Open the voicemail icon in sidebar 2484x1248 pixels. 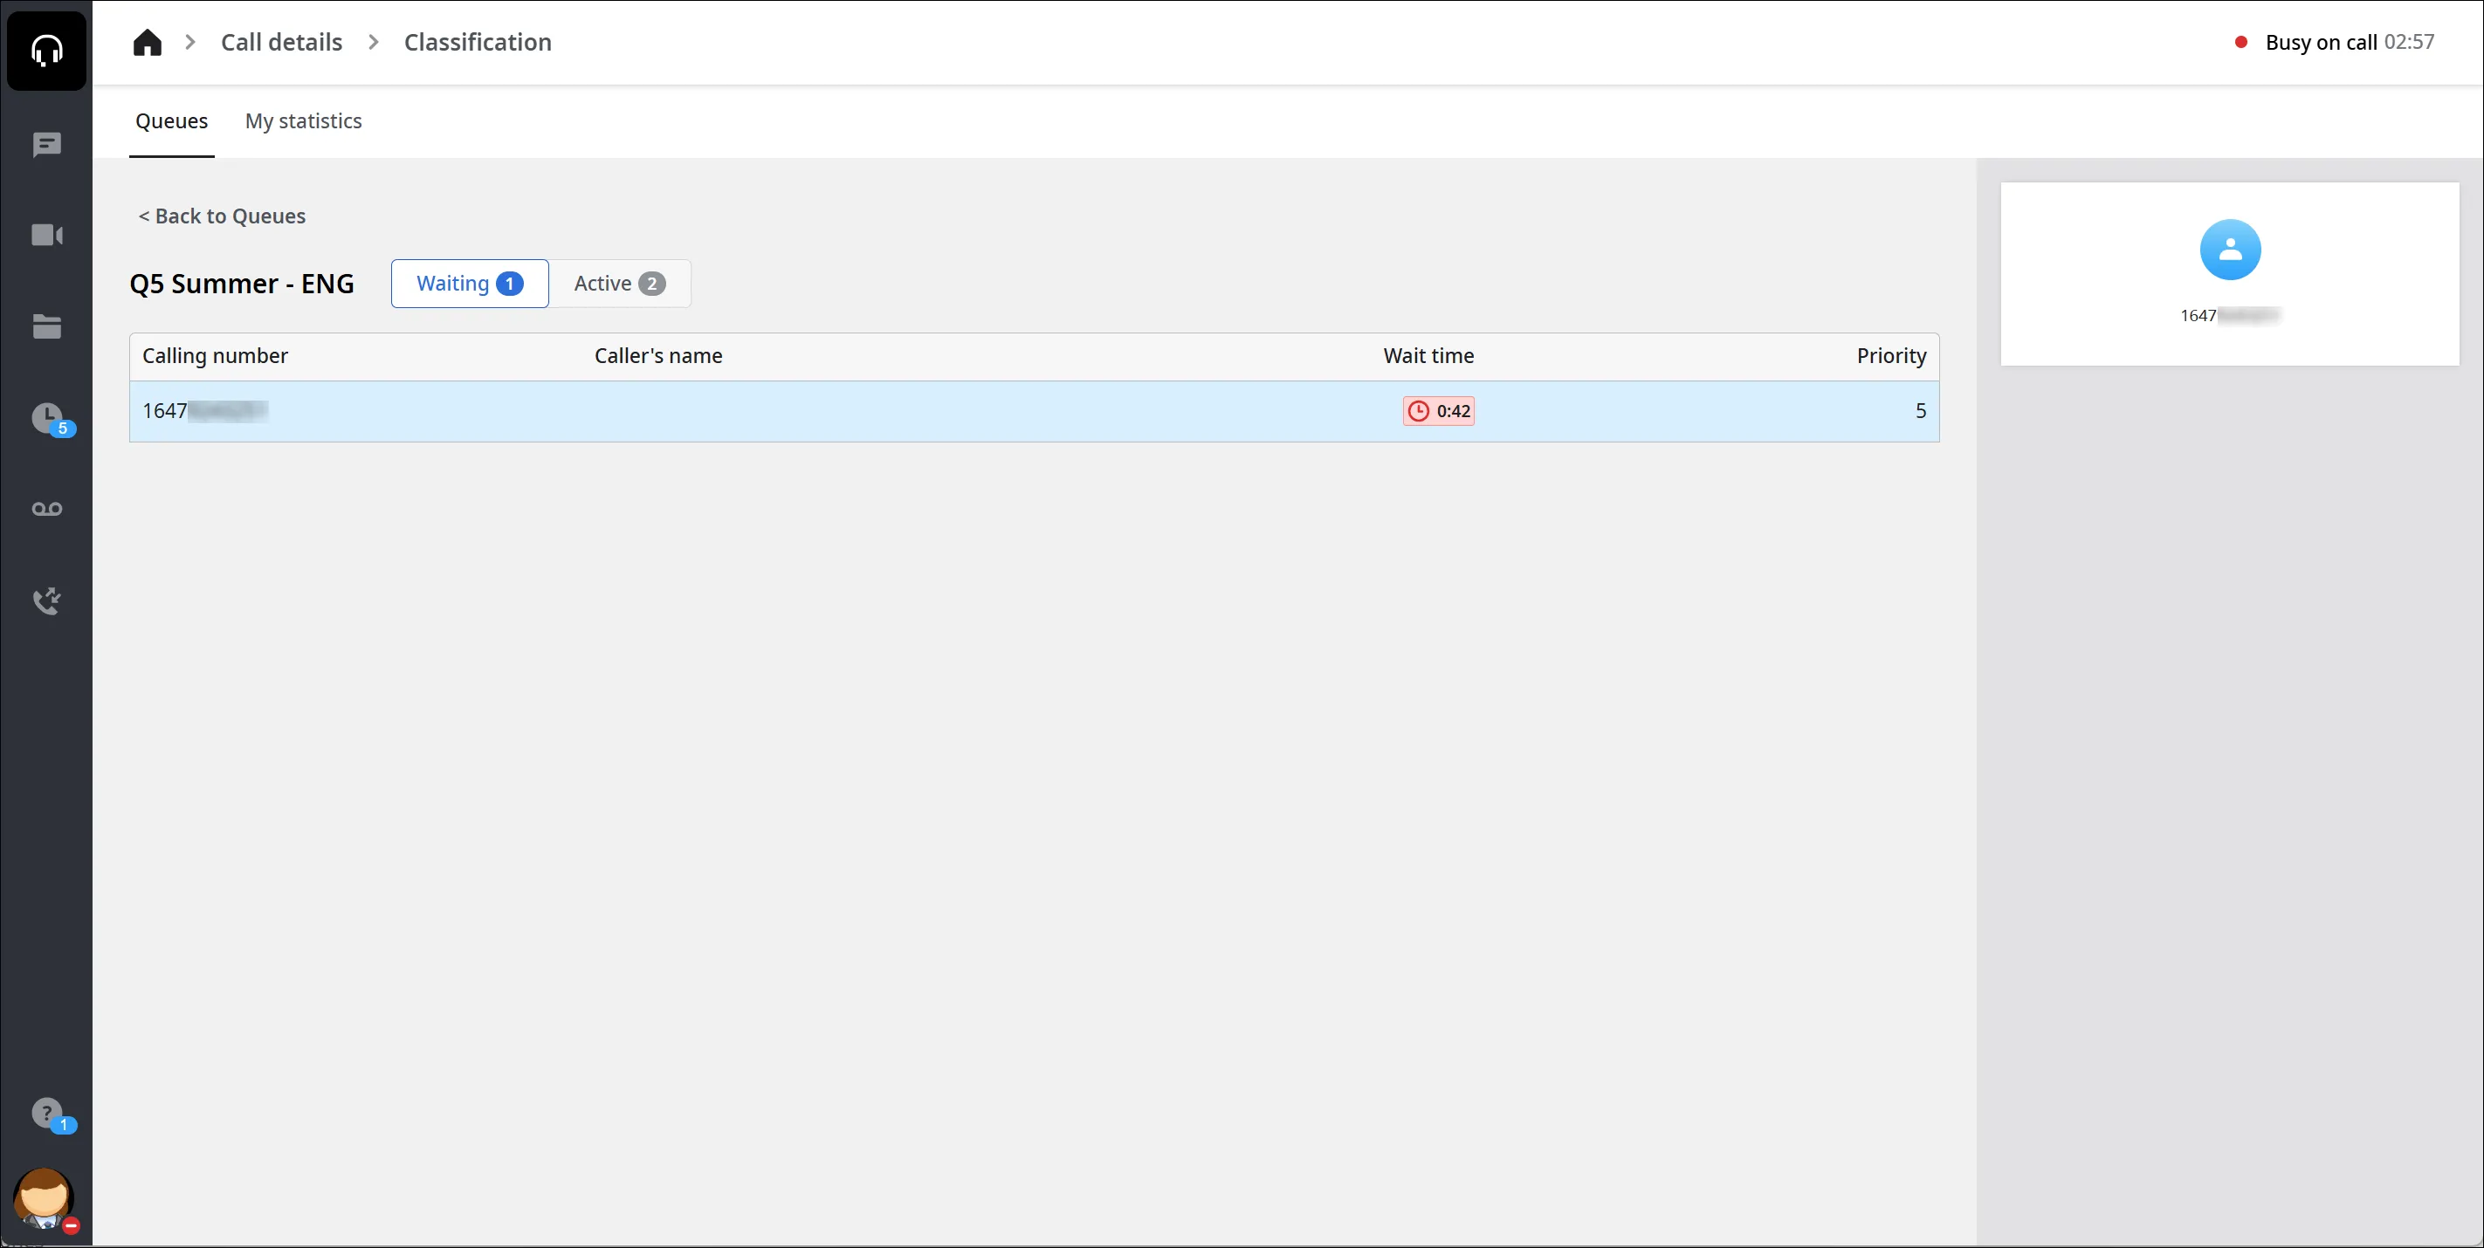(46, 509)
